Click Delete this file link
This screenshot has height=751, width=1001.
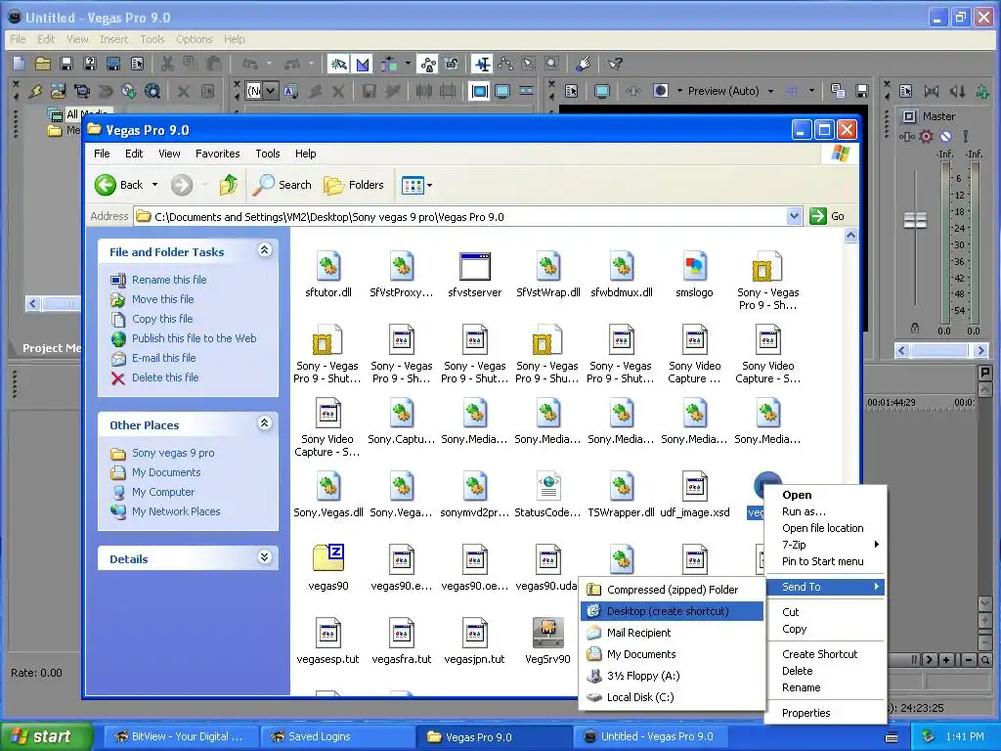pos(165,377)
